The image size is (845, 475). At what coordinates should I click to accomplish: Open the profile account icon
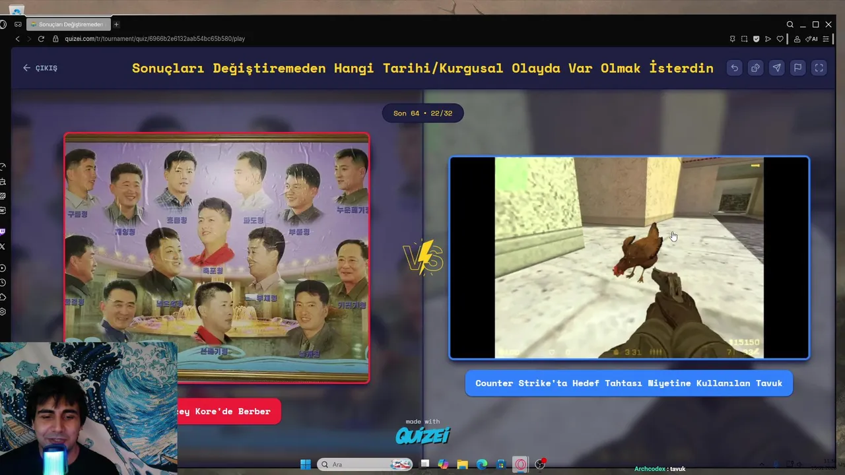(x=797, y=39)
